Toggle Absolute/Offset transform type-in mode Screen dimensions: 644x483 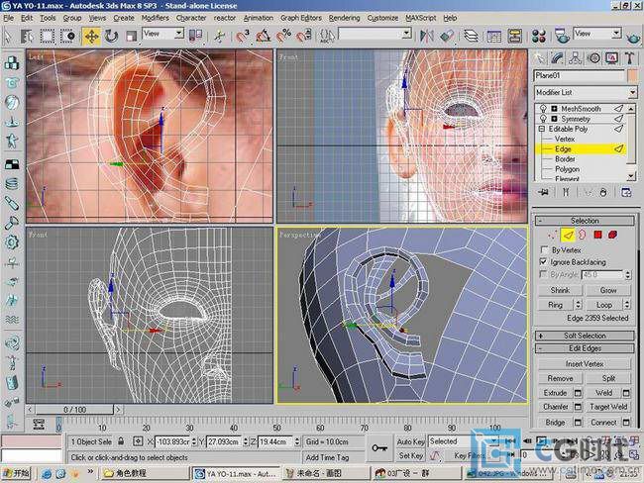click(138, 441)
